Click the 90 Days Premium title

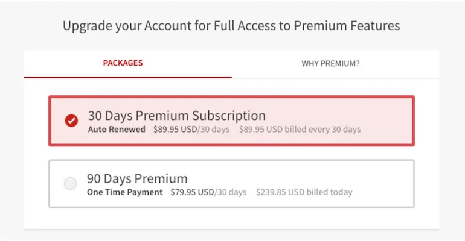pos(137,178)
